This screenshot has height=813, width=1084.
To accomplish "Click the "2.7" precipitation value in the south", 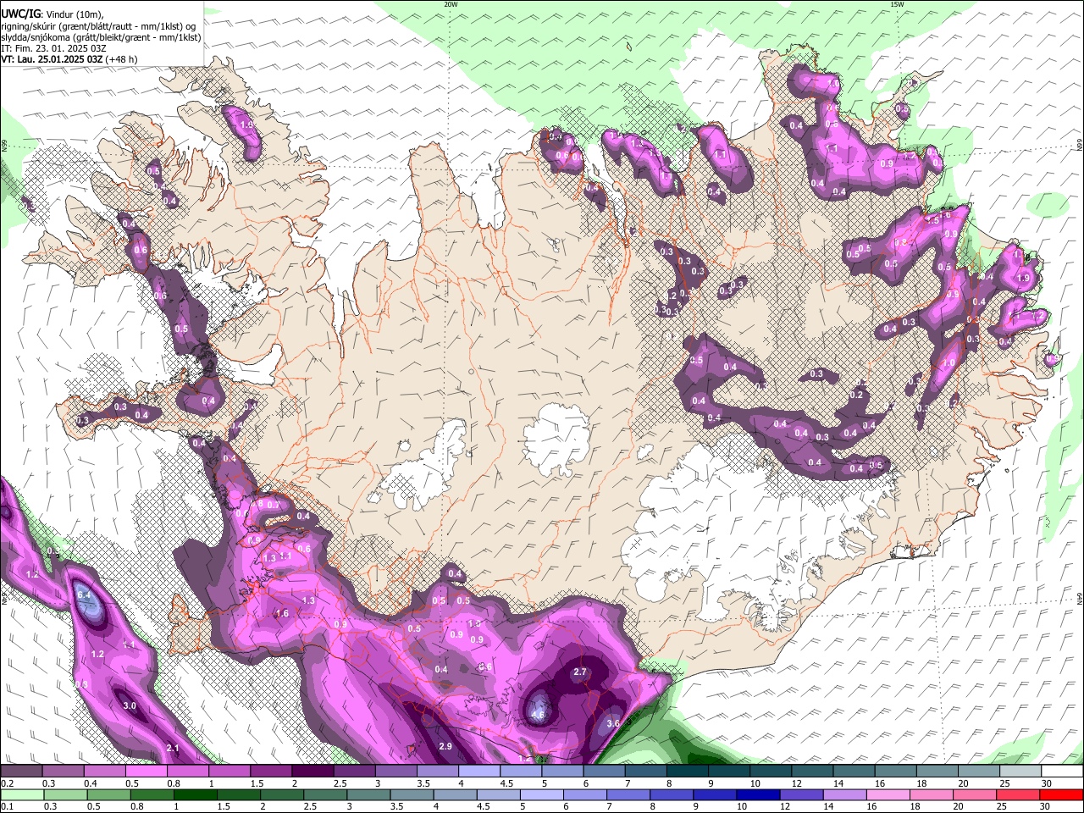I will point(580,672).
